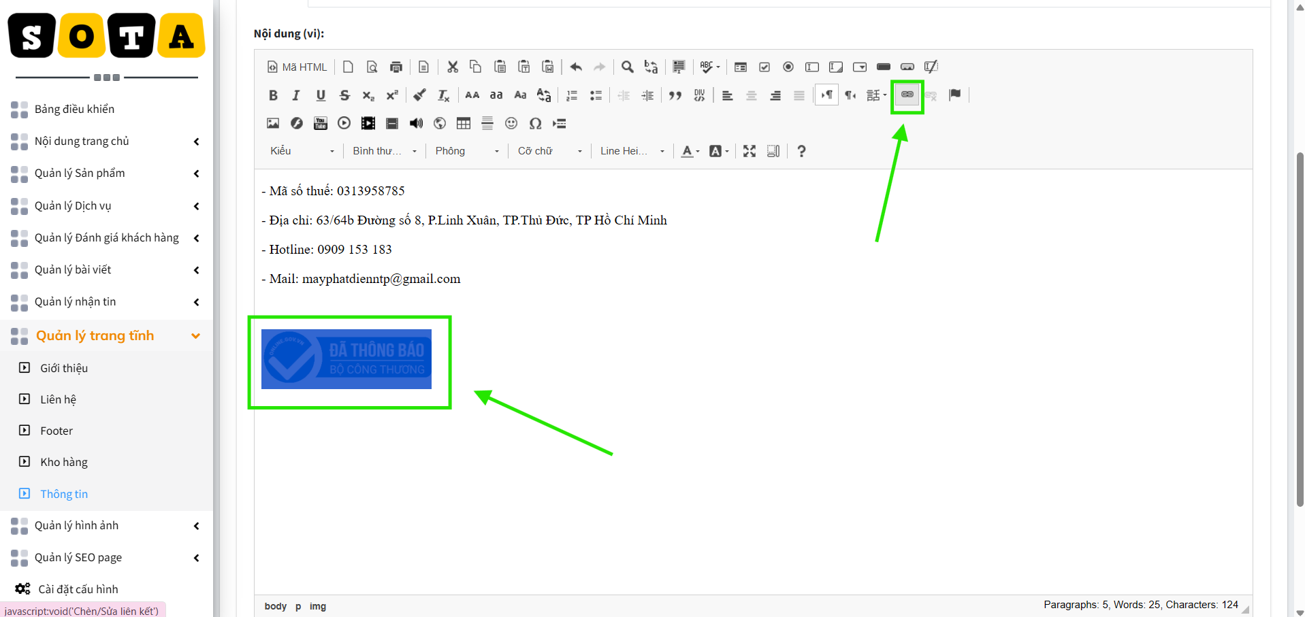Toggle bold formatting in the editor toolbar

pyautogui.click(x=273, y=95)
